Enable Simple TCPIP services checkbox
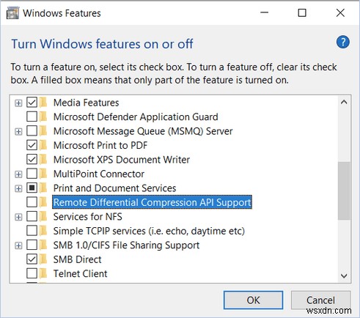Image resolution: width=360 pixels, height=318 pixels. coord(32,231)
